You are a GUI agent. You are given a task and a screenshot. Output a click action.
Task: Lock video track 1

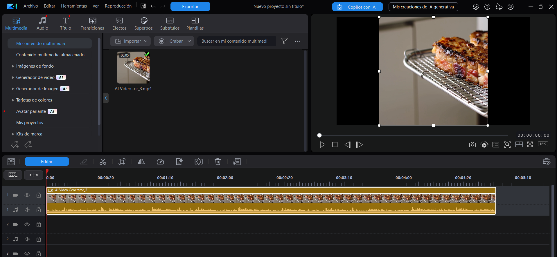[39, 195]
